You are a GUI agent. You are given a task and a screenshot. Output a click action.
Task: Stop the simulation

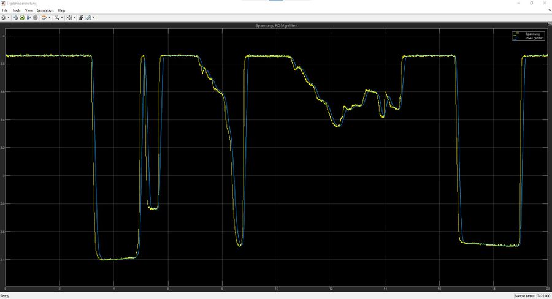coord(36,18)
